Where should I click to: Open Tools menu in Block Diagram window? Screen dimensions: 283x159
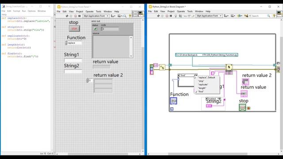pos(190,11)
